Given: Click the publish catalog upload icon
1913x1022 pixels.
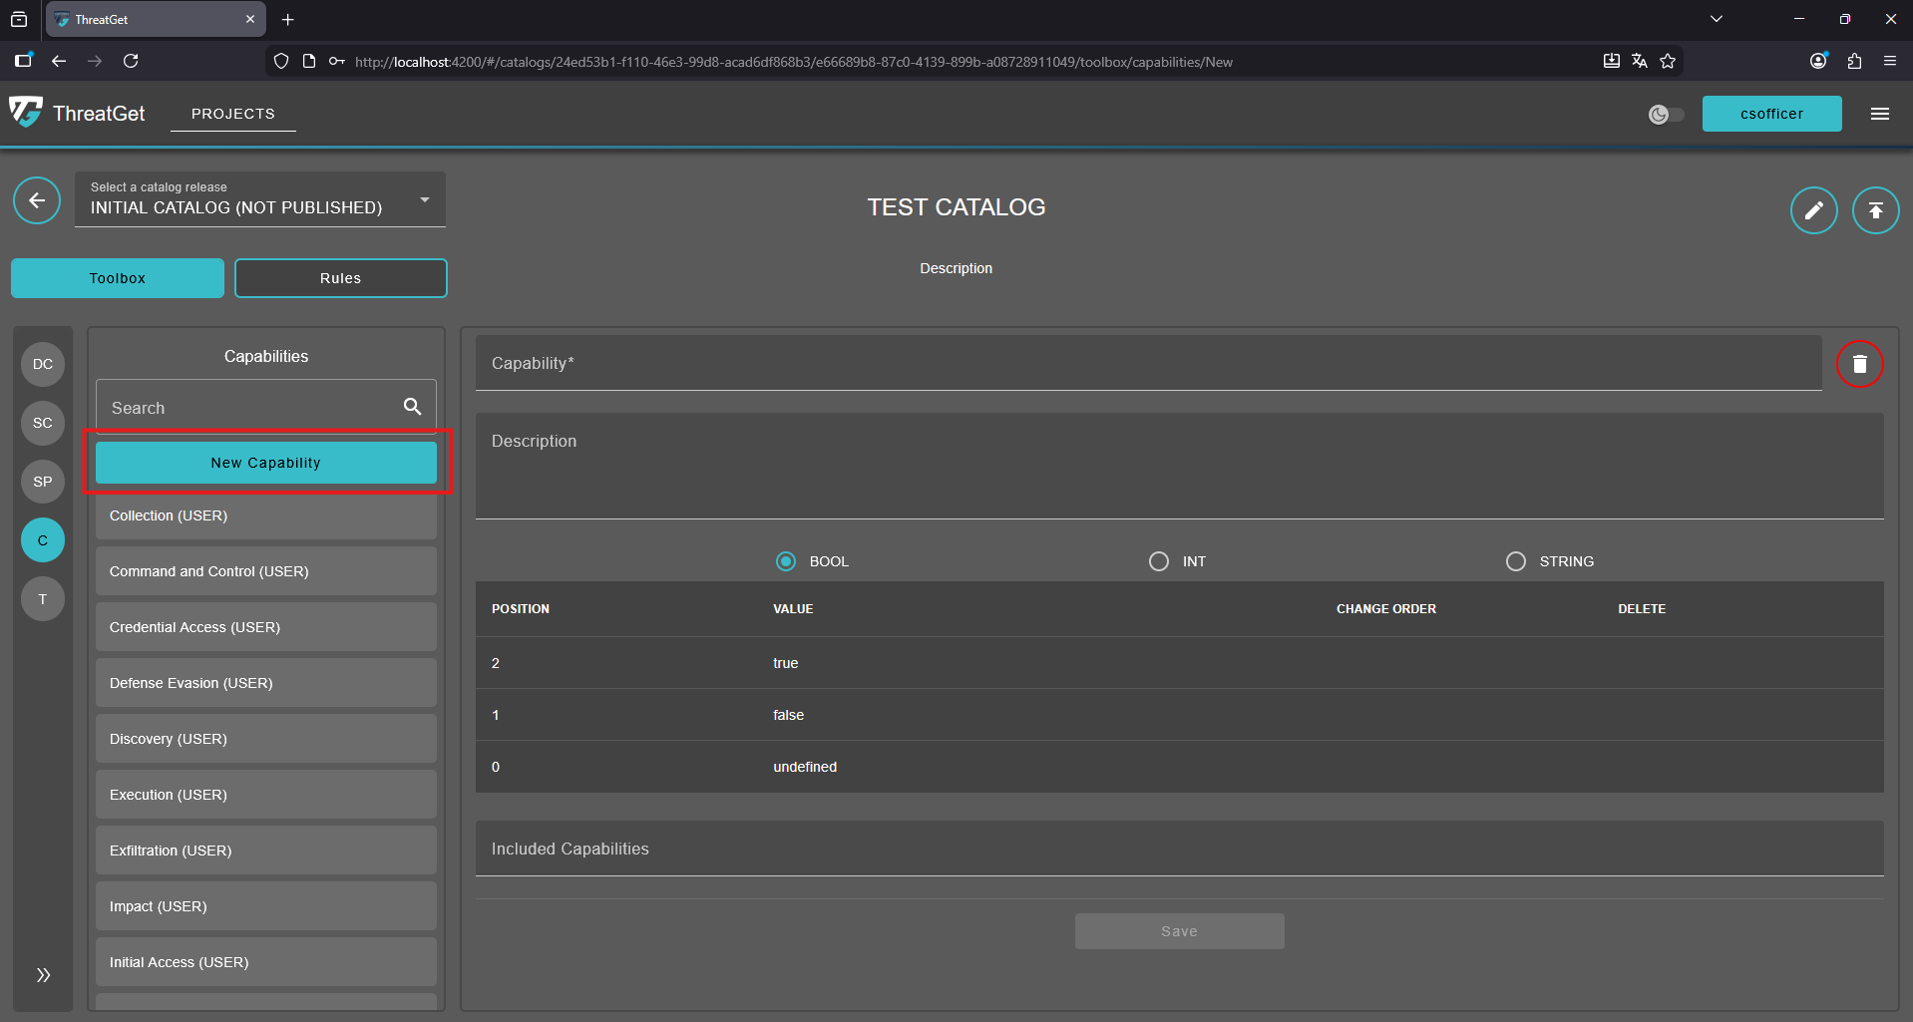Looking at the screenshot, I should (x=1875, y=209).
